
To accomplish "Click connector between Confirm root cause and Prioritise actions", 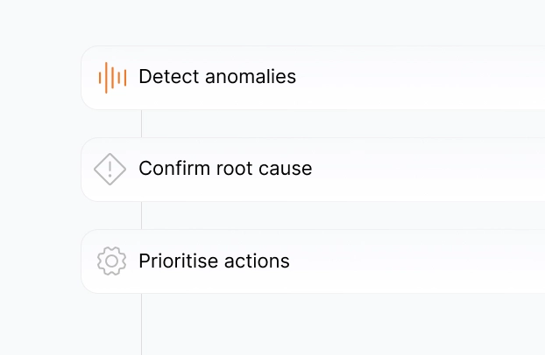I will click(x=141, y=215).
